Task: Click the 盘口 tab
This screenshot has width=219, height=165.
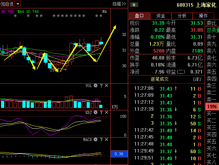Action: pos(139,16)
